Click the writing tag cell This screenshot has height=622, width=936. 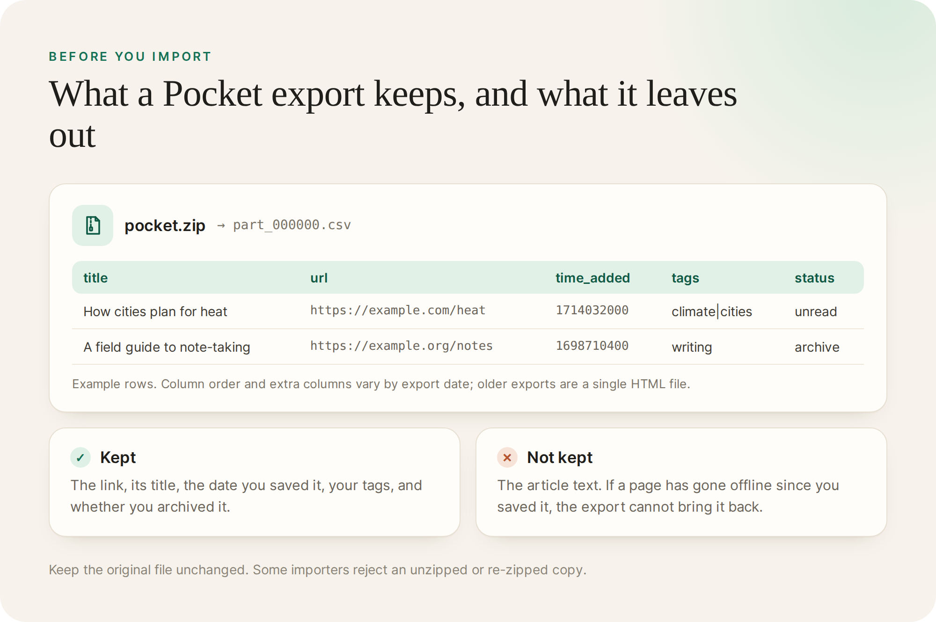pyautogui.click(x=692, y=347)
